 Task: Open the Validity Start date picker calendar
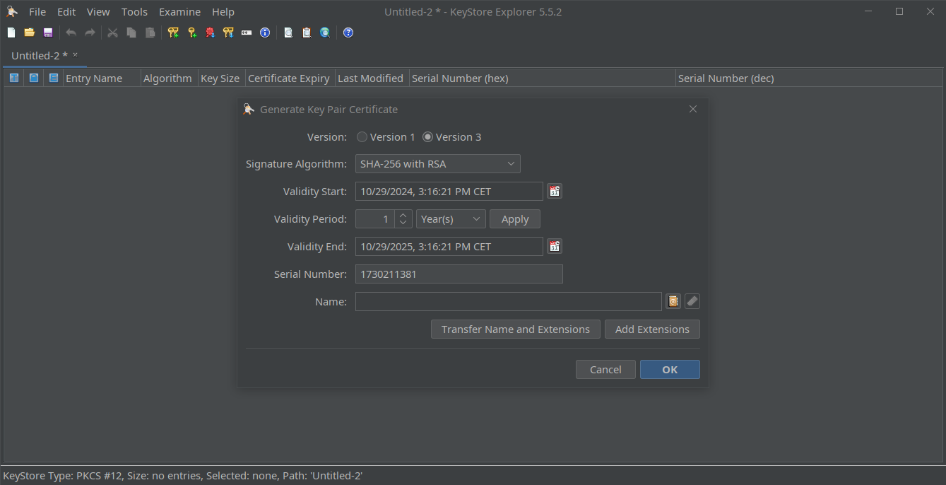(x=555, y=192)
